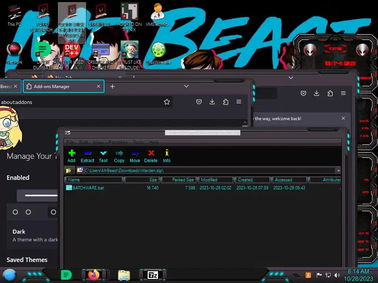The width and height of the screenshot is (378, 283).
Task: Click the network tray icon
Action: tap(328, 275)
